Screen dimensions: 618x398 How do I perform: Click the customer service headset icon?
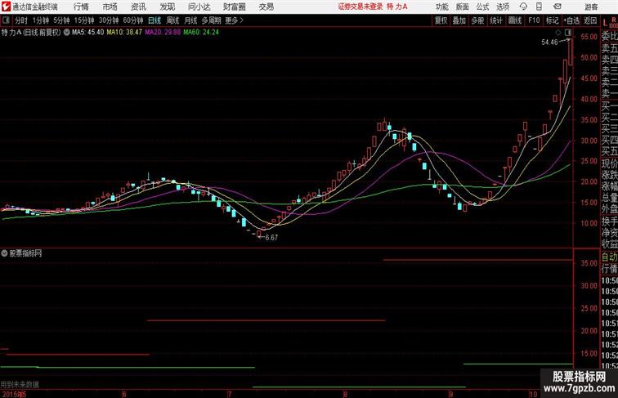[x=523, y=7]
